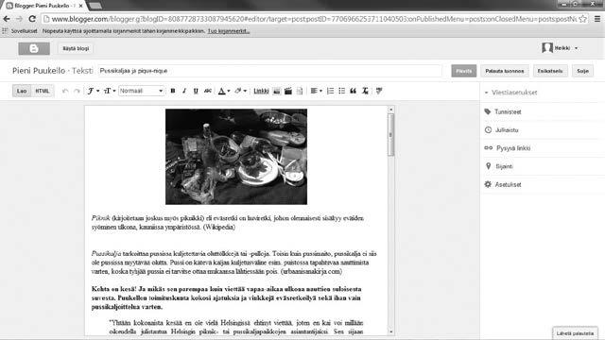The width and height of the screenshot is (605, 340).
Task: Click the Linkki insert link button
Action: [261, 91]
